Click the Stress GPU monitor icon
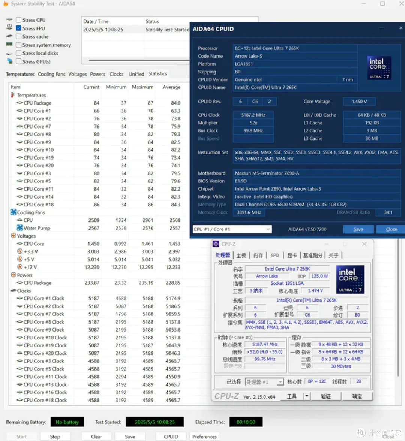This screenshot has width=405, height=441. (x=10, y=61)
